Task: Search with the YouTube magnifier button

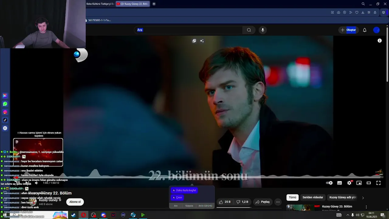Action: pyautogui.click(x=249, y=30)
